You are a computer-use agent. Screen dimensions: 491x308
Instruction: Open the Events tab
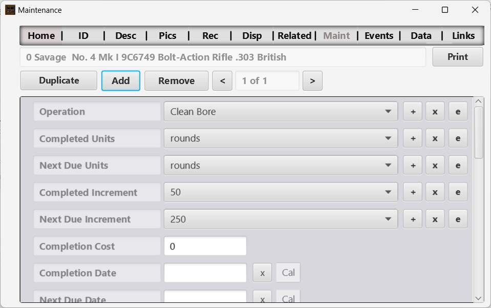point(379,36)
